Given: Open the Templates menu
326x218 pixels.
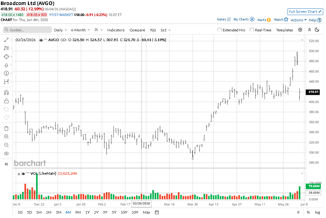Looking at the screenshot, I should click(x=284, y=30).
